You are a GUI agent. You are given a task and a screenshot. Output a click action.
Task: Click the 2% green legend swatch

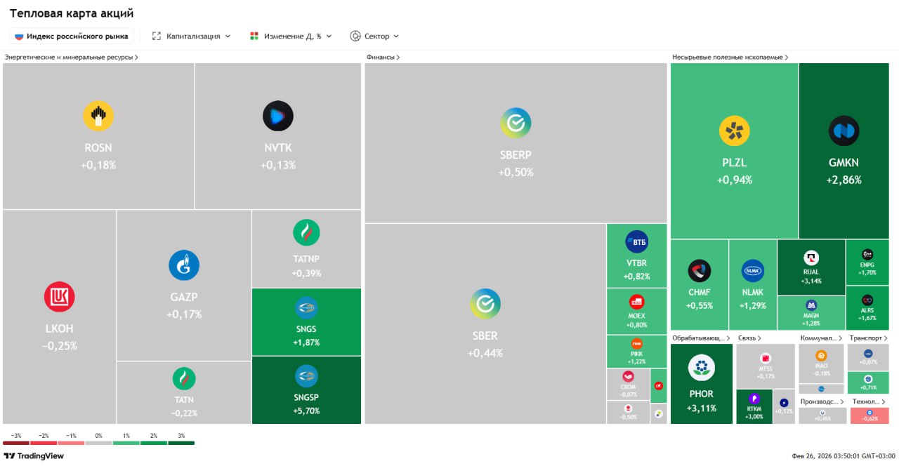pyautogui.click(x=153, y=442)
